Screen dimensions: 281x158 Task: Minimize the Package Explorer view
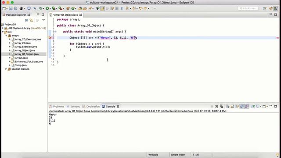pos(38,14)
